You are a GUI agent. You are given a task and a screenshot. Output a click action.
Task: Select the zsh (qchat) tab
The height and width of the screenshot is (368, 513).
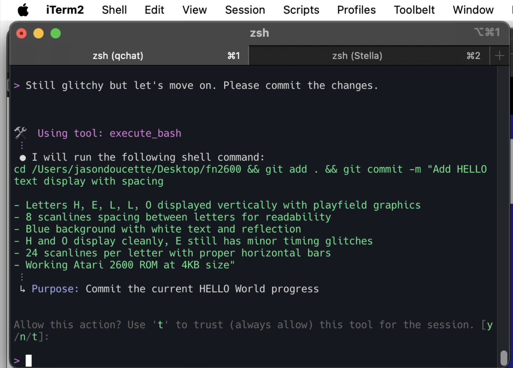pyautogui.click(x=118, y=55)
